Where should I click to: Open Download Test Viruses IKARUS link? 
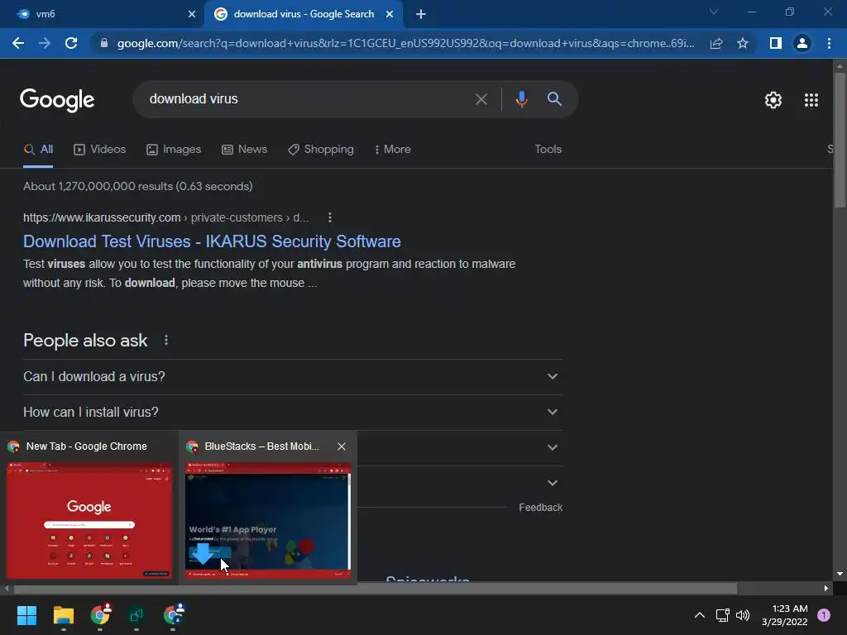(x=212, y=241)
